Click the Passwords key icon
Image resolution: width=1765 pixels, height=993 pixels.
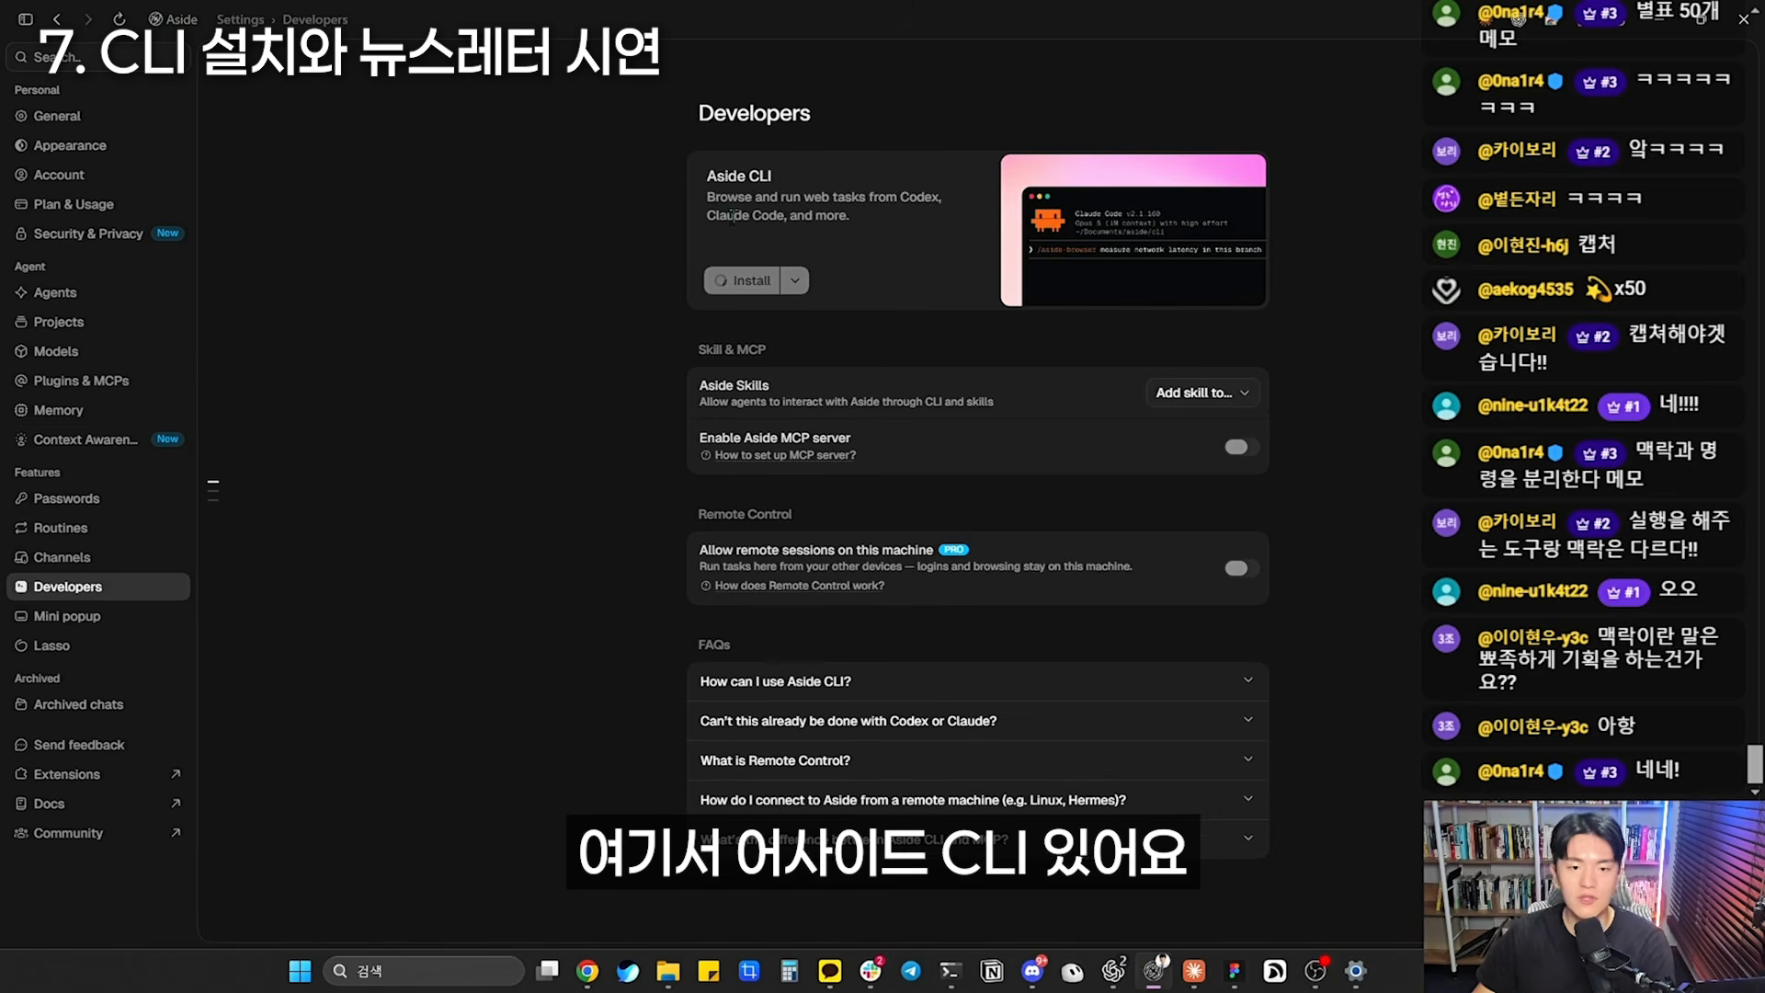(x=21, y=498)
